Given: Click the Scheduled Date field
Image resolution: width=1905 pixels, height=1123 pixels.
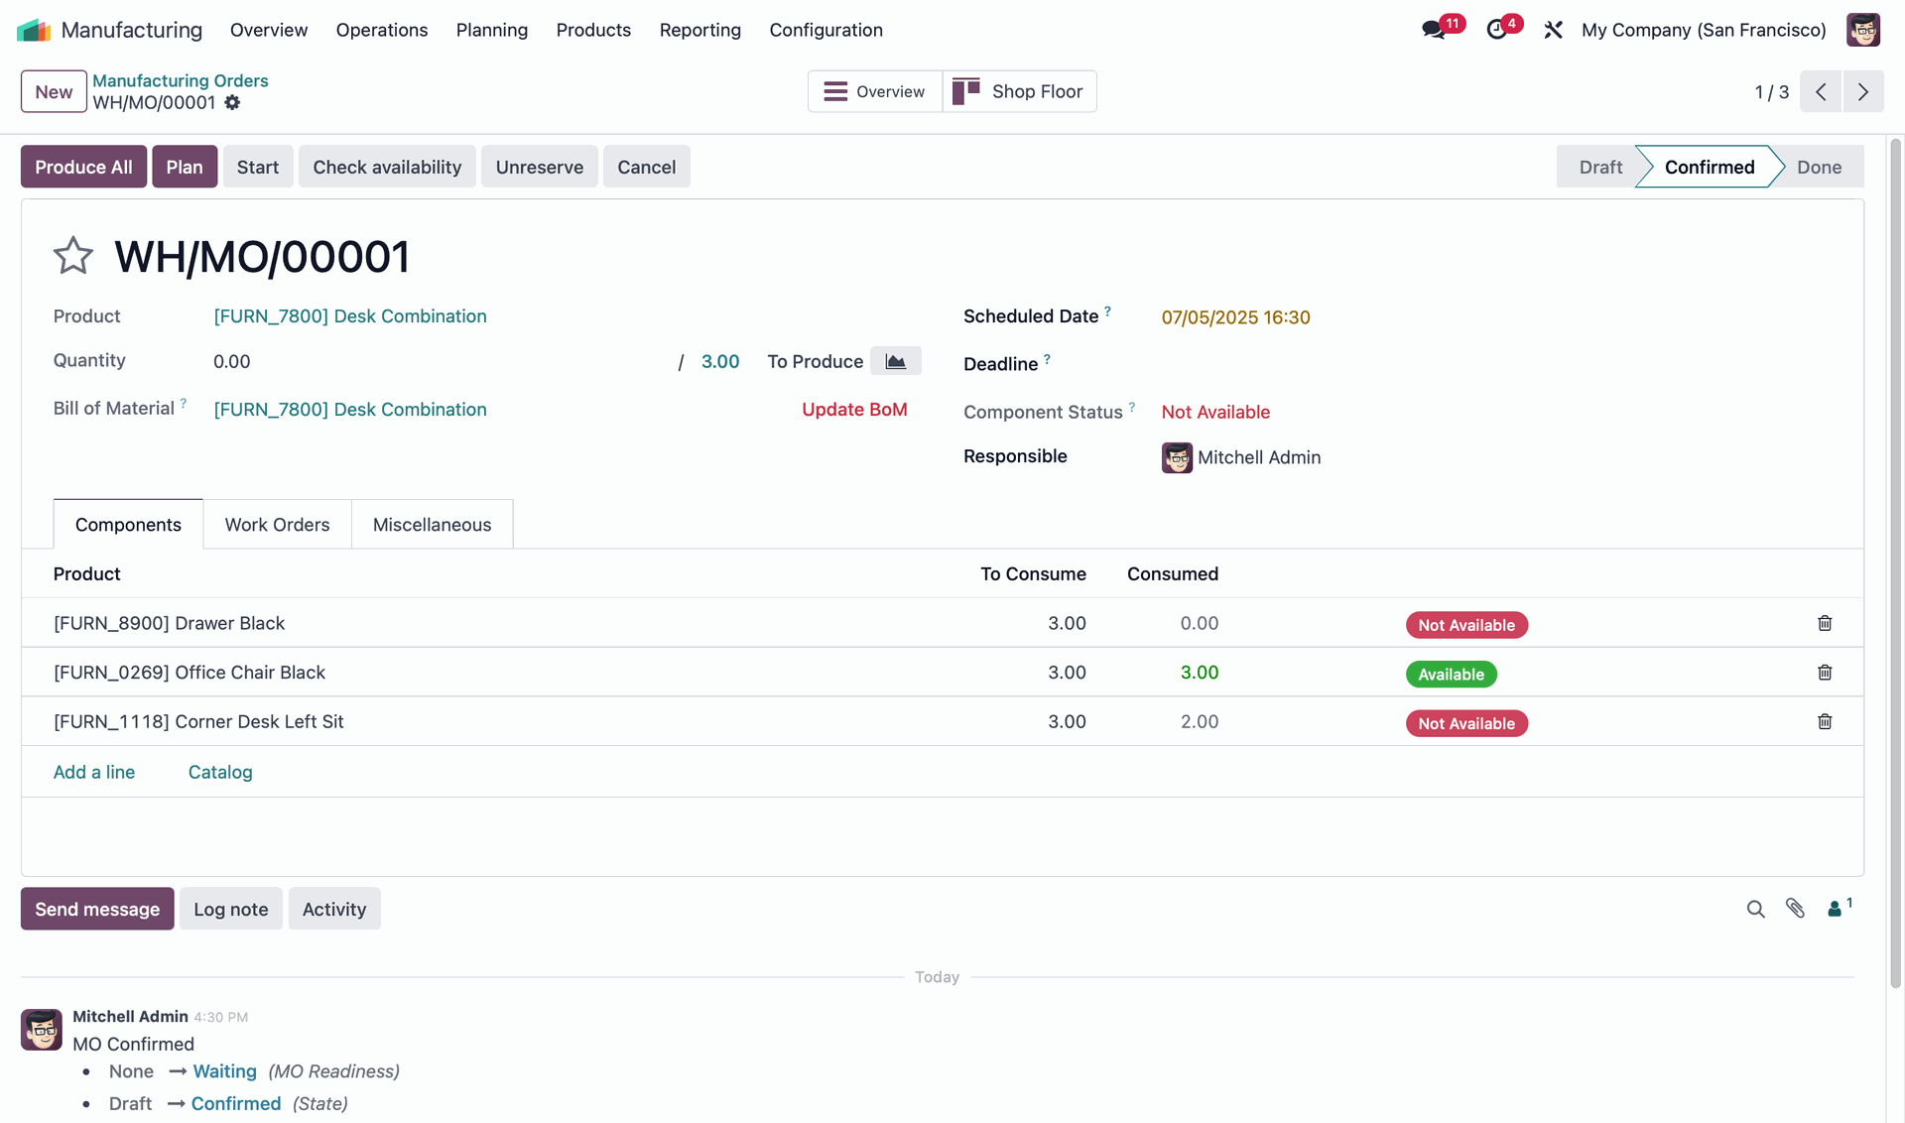Looking at the screenshot, I should (x=1235, y=317).
